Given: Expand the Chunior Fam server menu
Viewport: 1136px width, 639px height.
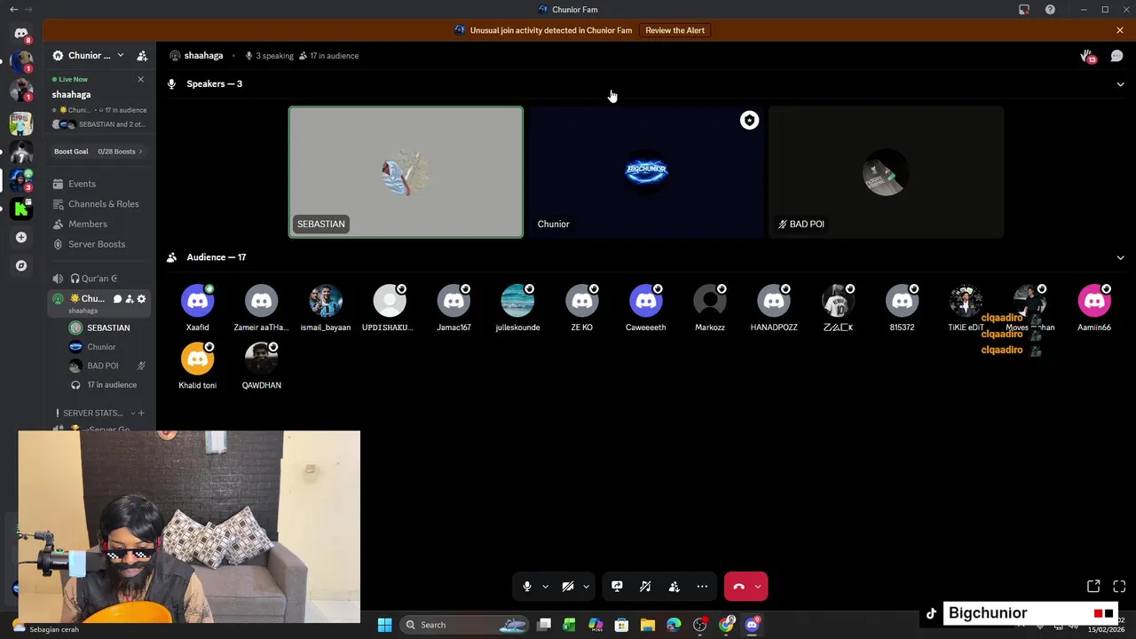Looking at the screenshot, I should pyautogui.click(x=121, y=55).
